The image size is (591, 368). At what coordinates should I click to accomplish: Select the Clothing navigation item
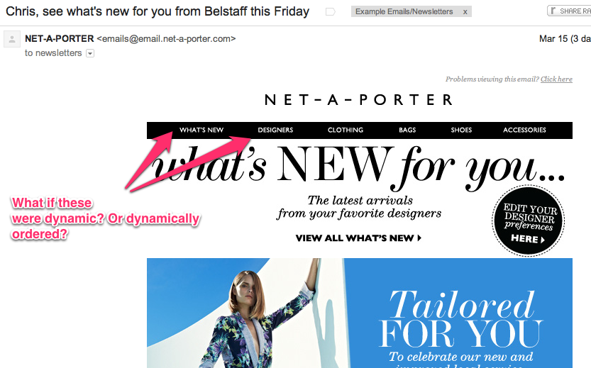pos(346,130)
